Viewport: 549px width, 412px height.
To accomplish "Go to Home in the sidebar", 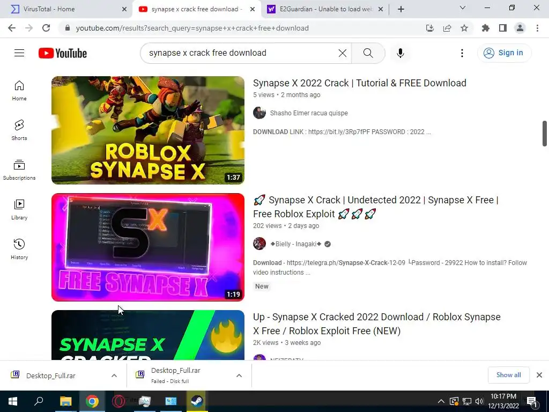I will click(19, 91).
